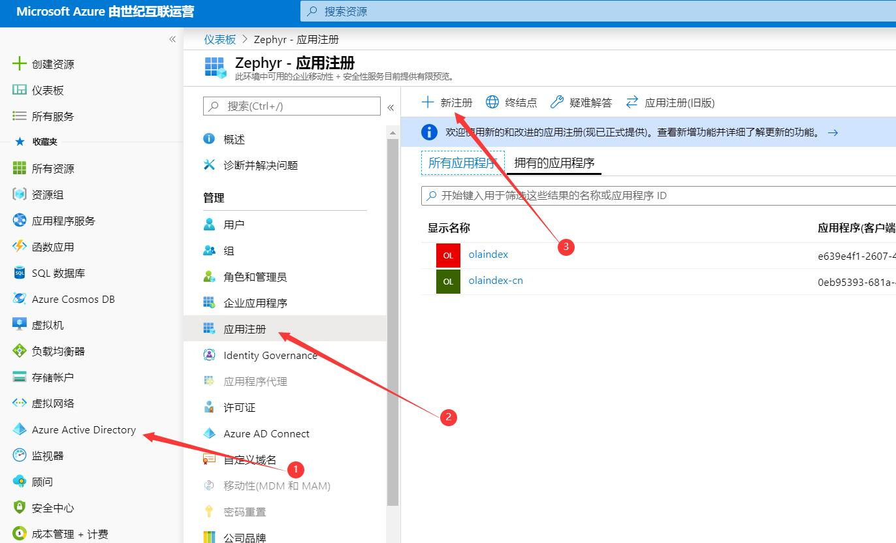
Task: Click the blade menu search (Ctrl+/) box
Action: 292,106
